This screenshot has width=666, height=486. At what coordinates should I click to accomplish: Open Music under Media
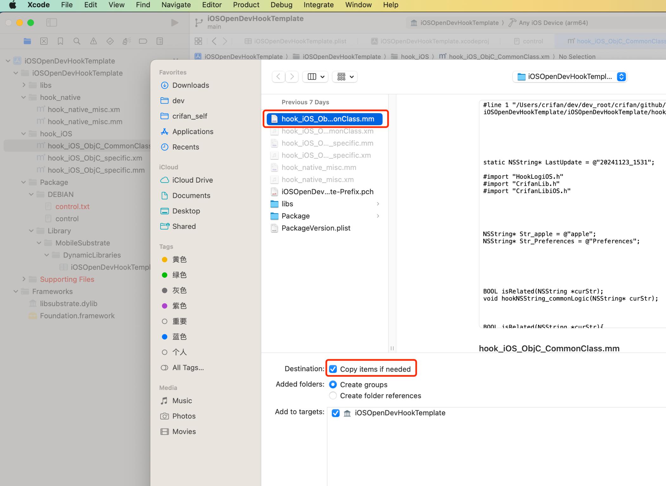point(182,401)
